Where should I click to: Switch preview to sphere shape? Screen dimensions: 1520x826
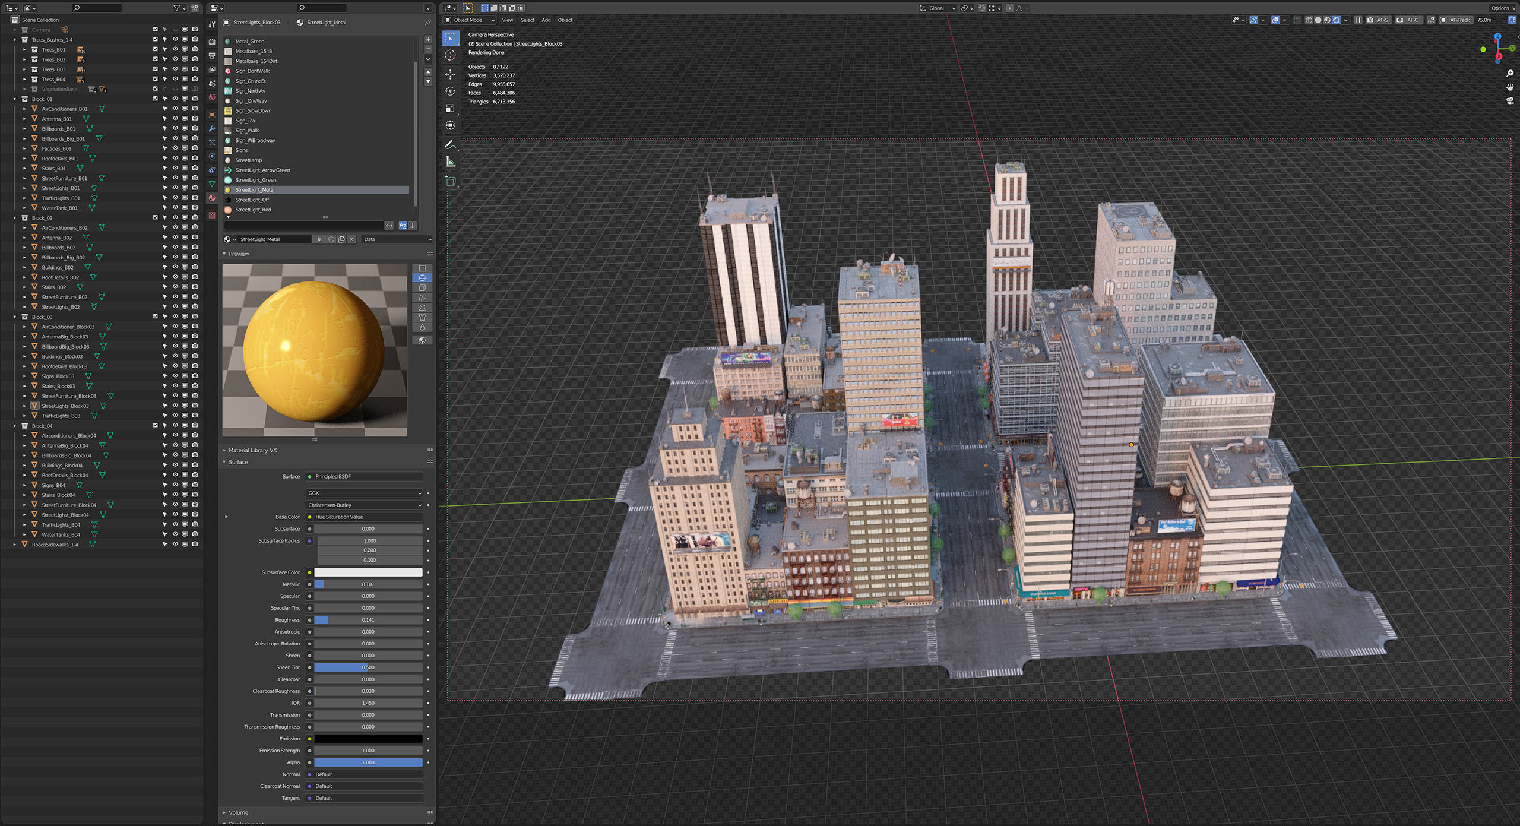coord(422,278)
